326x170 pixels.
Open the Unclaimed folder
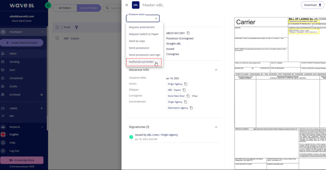tap(23, 78)
